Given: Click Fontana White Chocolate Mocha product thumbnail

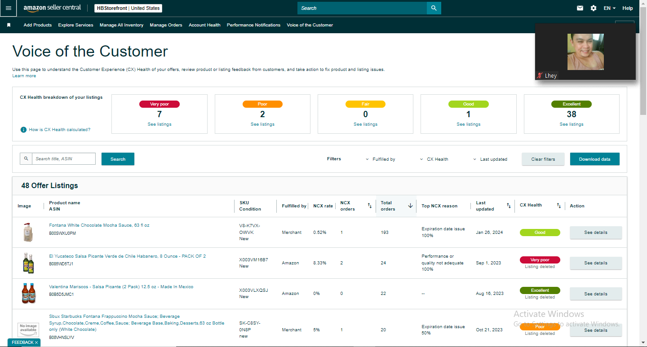Looking at the screenshot, I should pos(28,233).
